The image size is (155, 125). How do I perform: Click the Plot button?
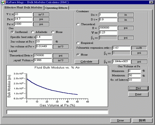(x=138, y=88)
